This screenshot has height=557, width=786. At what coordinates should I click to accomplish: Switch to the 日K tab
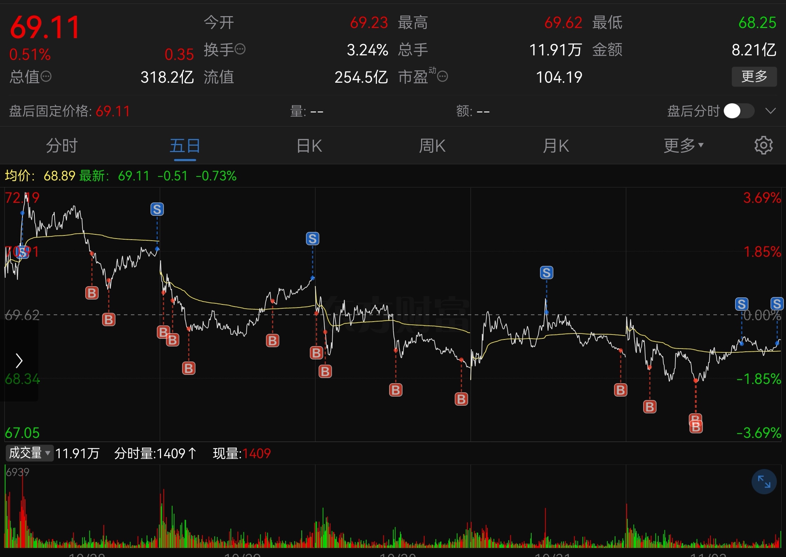click(x=309, y=145)
